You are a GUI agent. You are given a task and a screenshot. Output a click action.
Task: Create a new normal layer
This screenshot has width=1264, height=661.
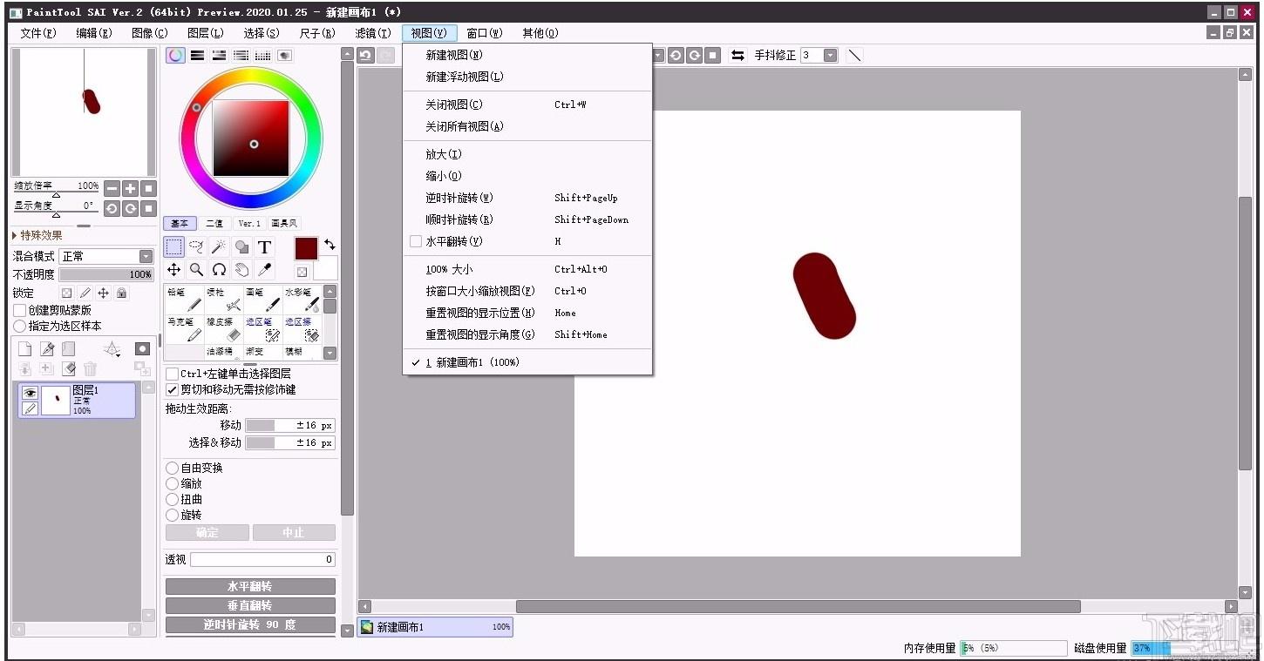coord(24,348)
